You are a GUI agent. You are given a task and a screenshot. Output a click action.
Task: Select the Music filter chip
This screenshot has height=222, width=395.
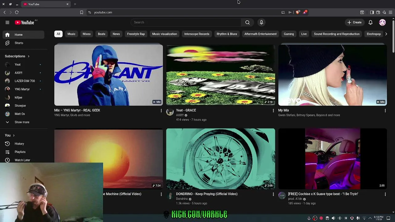point(71,34)
